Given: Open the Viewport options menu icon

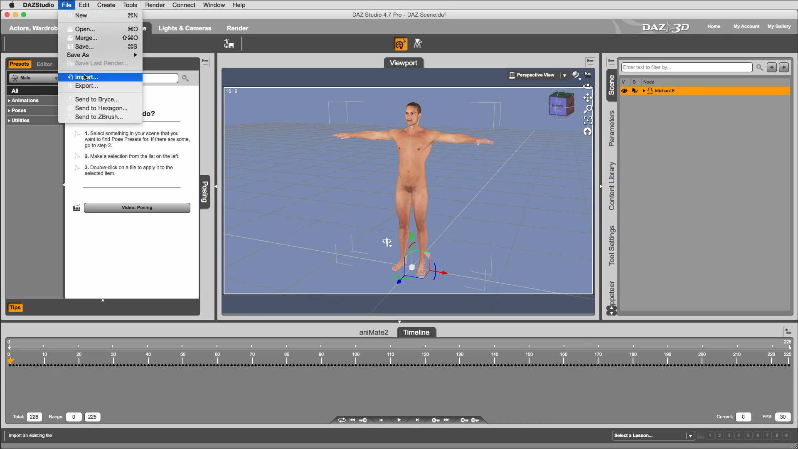Looking at the screenshot, I should coord(588,75).
